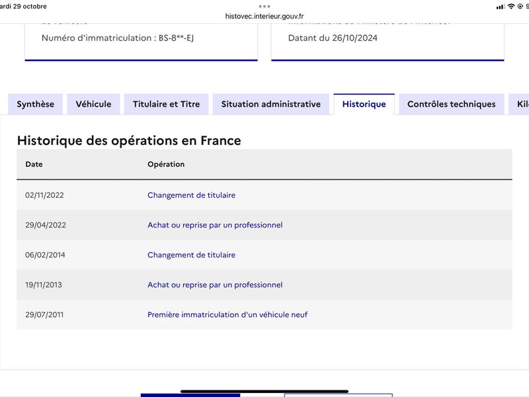
Task: Click Changement de titulaire dated 06/02/2014
Action: (191, 255)
